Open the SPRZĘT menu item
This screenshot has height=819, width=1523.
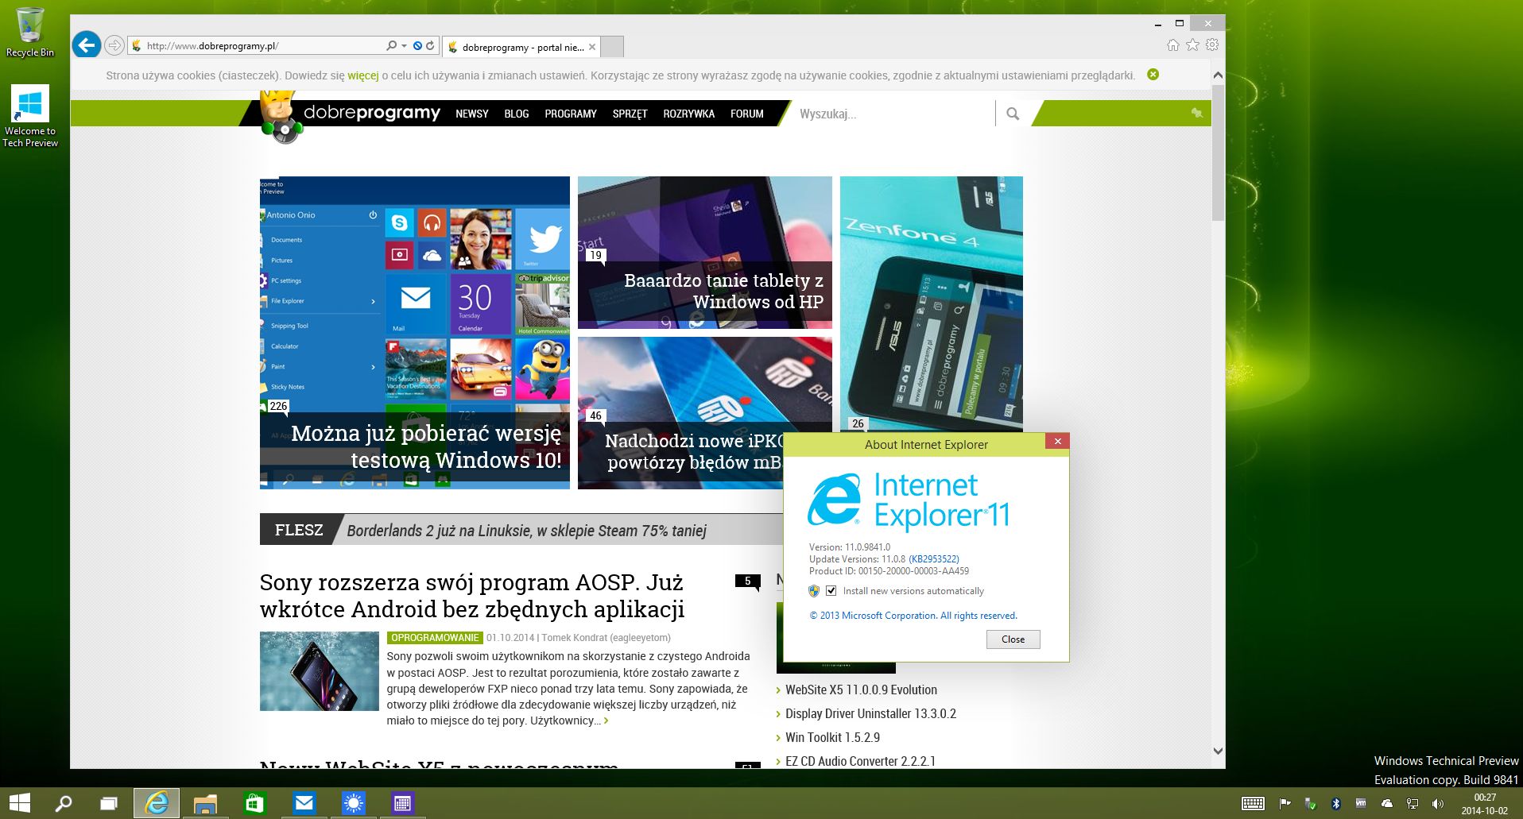point(630,114)
